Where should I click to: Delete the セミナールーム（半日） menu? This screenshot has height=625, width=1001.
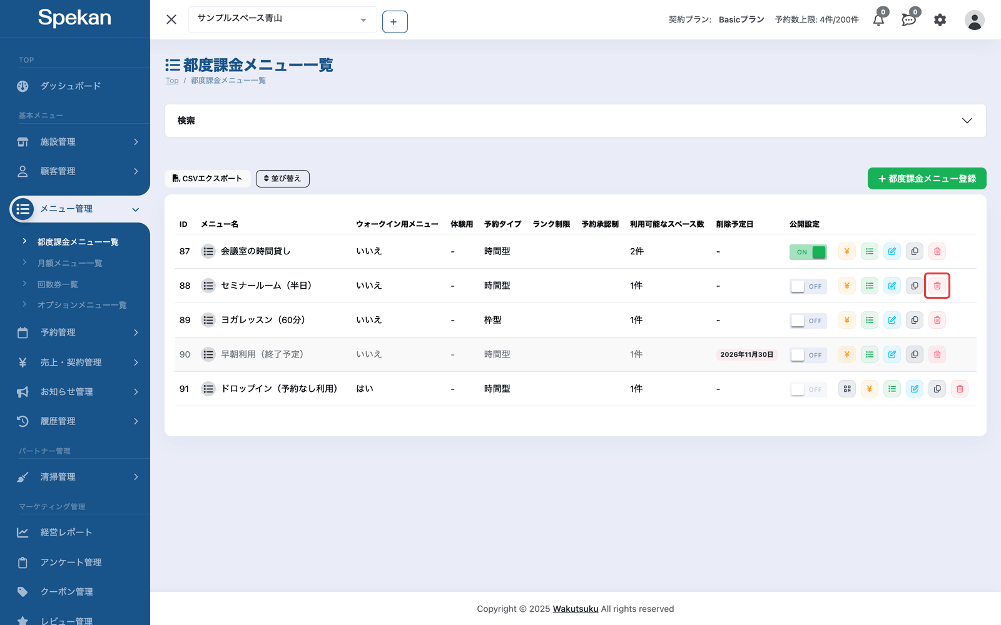coord(937,286)
